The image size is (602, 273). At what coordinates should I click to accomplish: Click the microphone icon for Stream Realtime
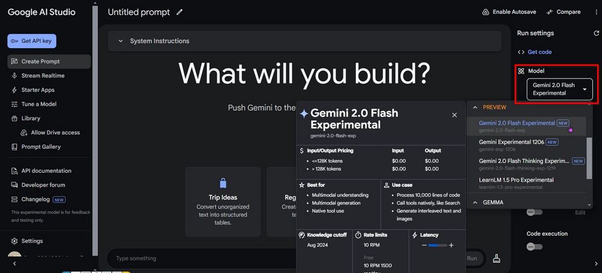click(x=14, y=76)
